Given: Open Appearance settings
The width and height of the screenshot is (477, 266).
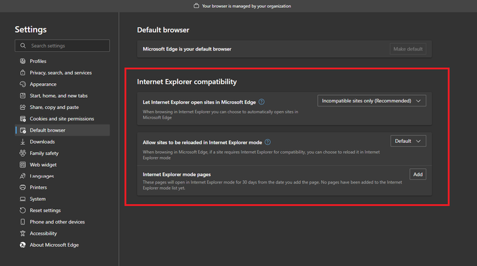Looking at the screenshot, I should (63, 84).
